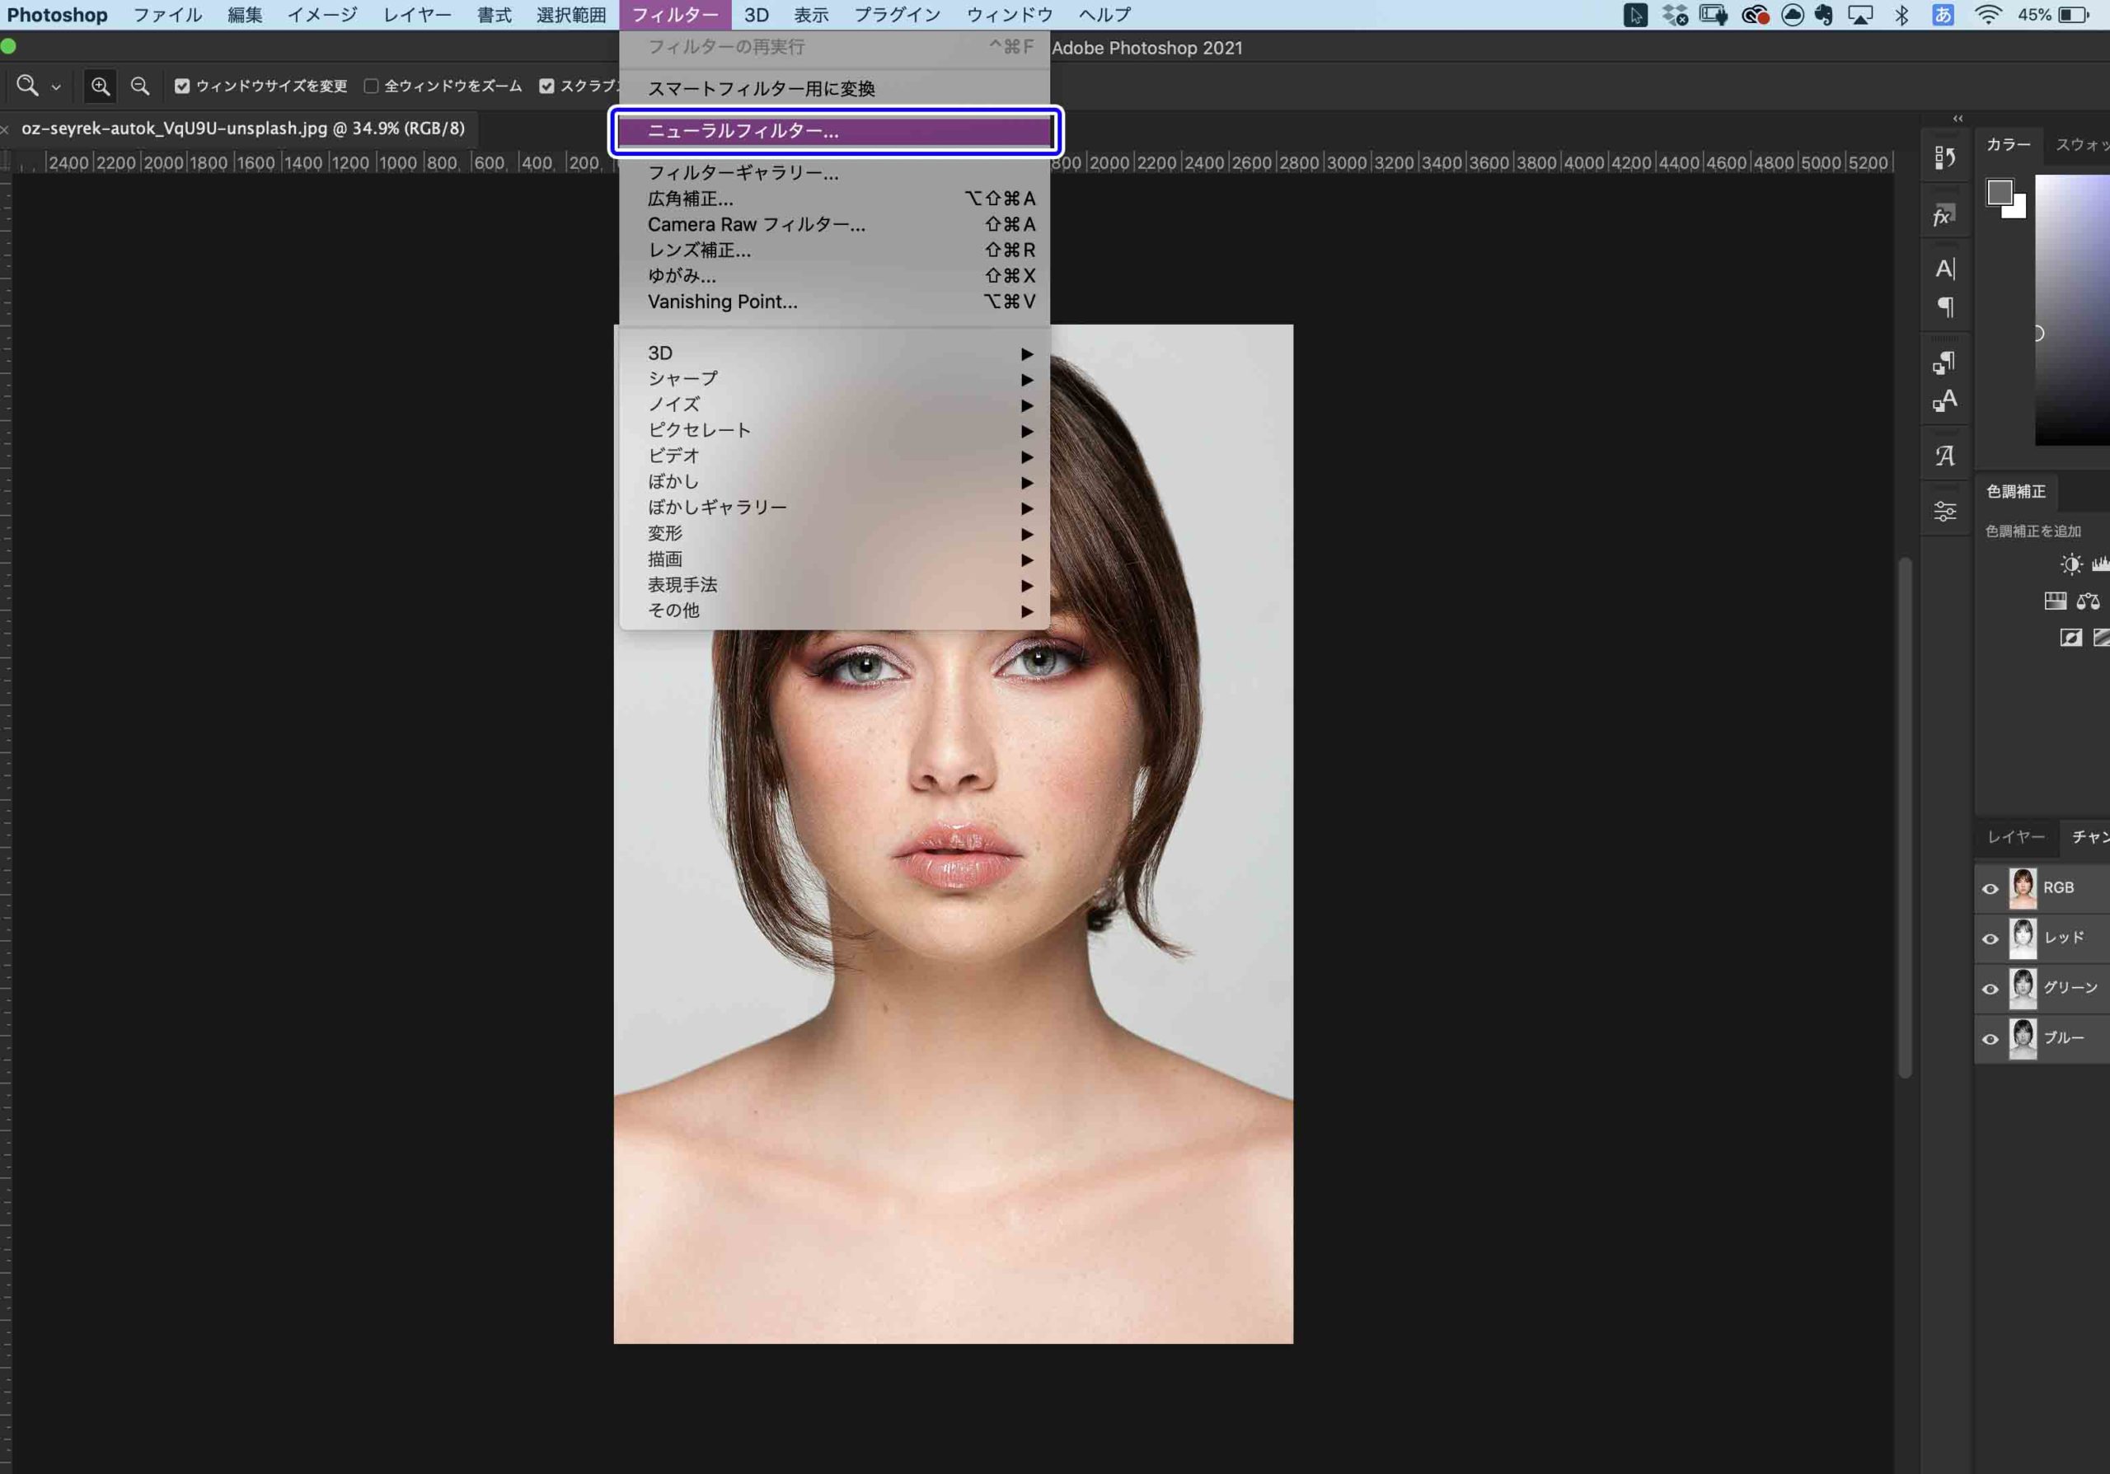Open the Character panel icon
2110x1474 pixels.
point(1944,268)
